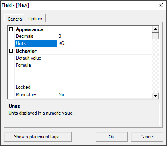Select the Locked property value cell

coord(105,87)
